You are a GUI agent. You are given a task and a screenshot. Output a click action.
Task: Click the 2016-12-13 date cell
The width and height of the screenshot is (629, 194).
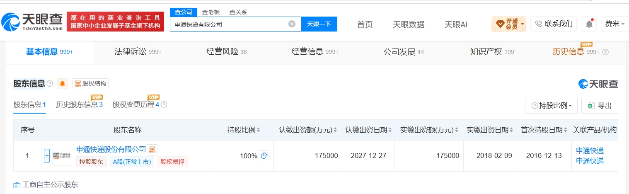pyautogui.click(x=544, y=156)
